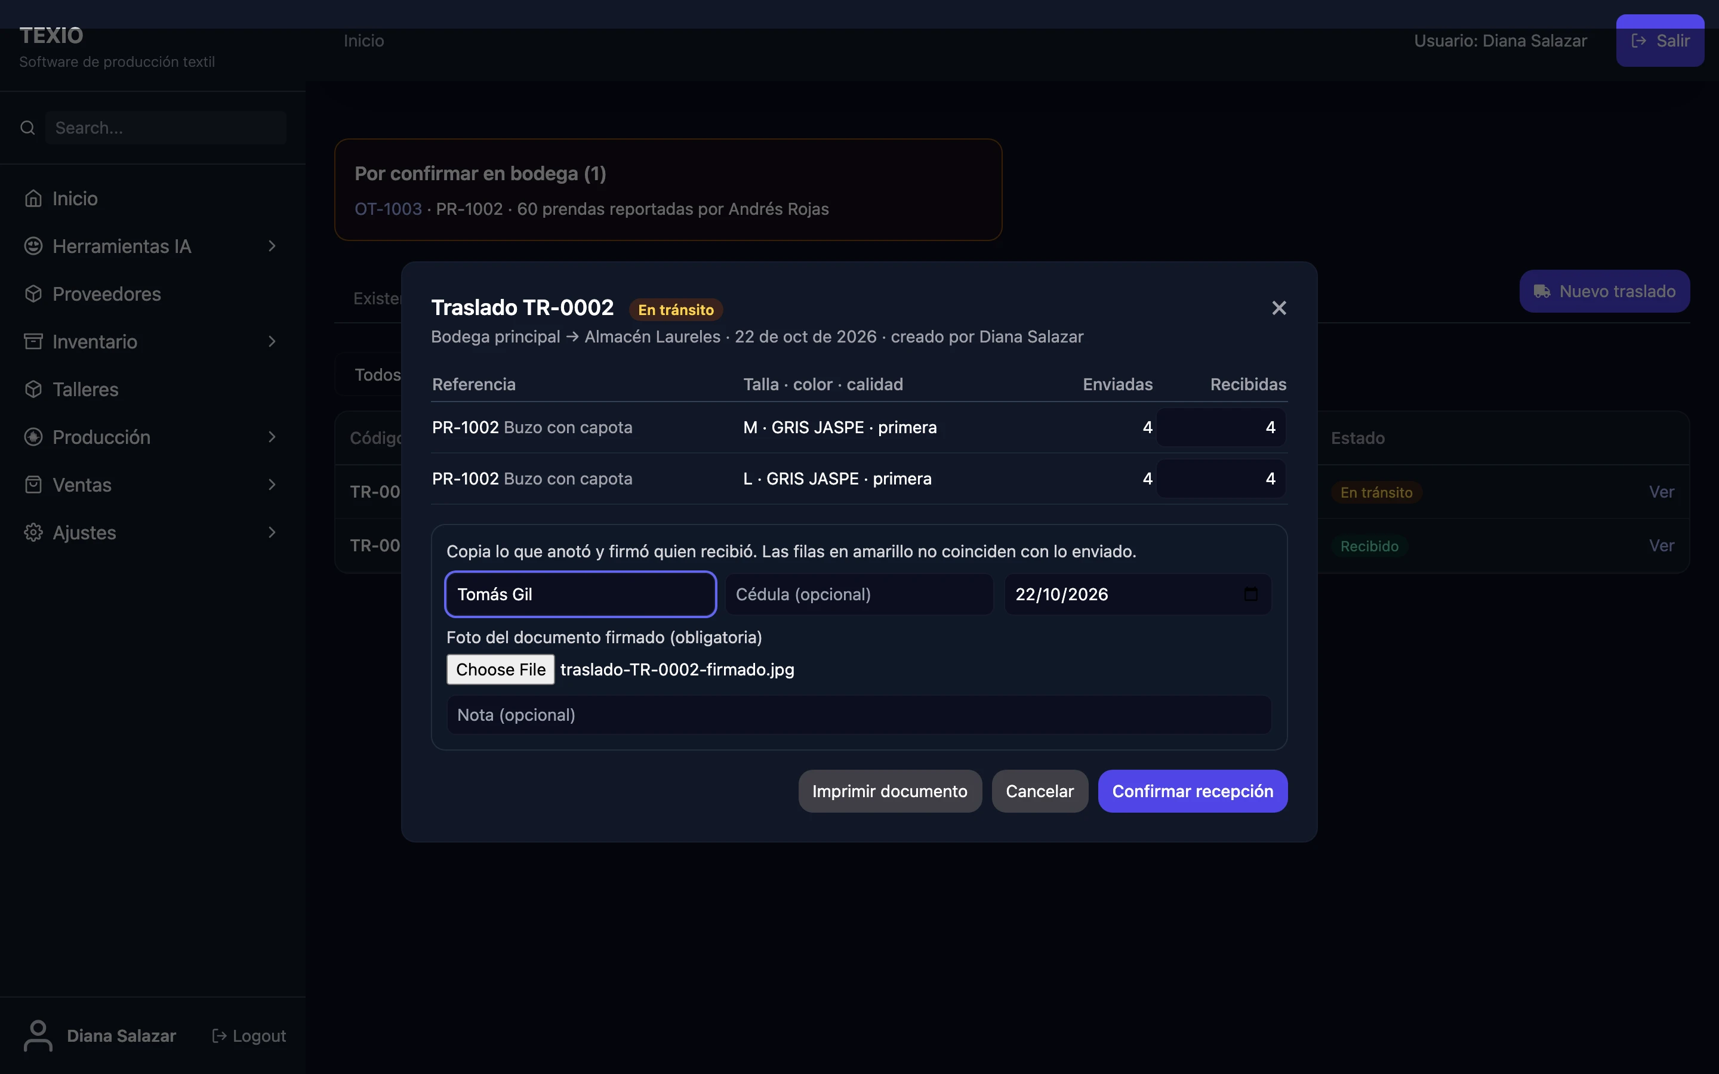The width and height of the screenshot is (1719, 1074).
Task: Click the Nuevo traslado button
Action: [1604, 291]
